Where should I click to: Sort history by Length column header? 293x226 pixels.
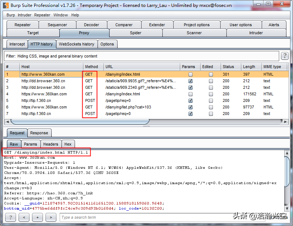(x=251, y=67)
